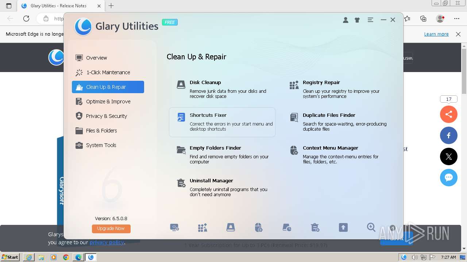Go to the Overview section
Viewport: 467px width, 262px height.
click(108, 57)
